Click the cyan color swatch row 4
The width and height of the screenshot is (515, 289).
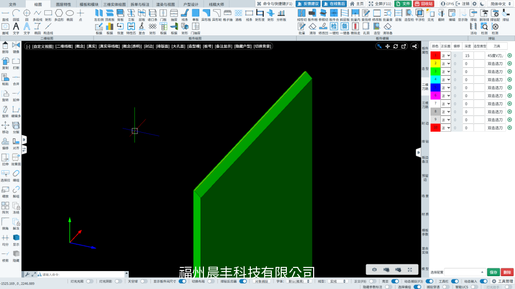(x=435, y=80)
